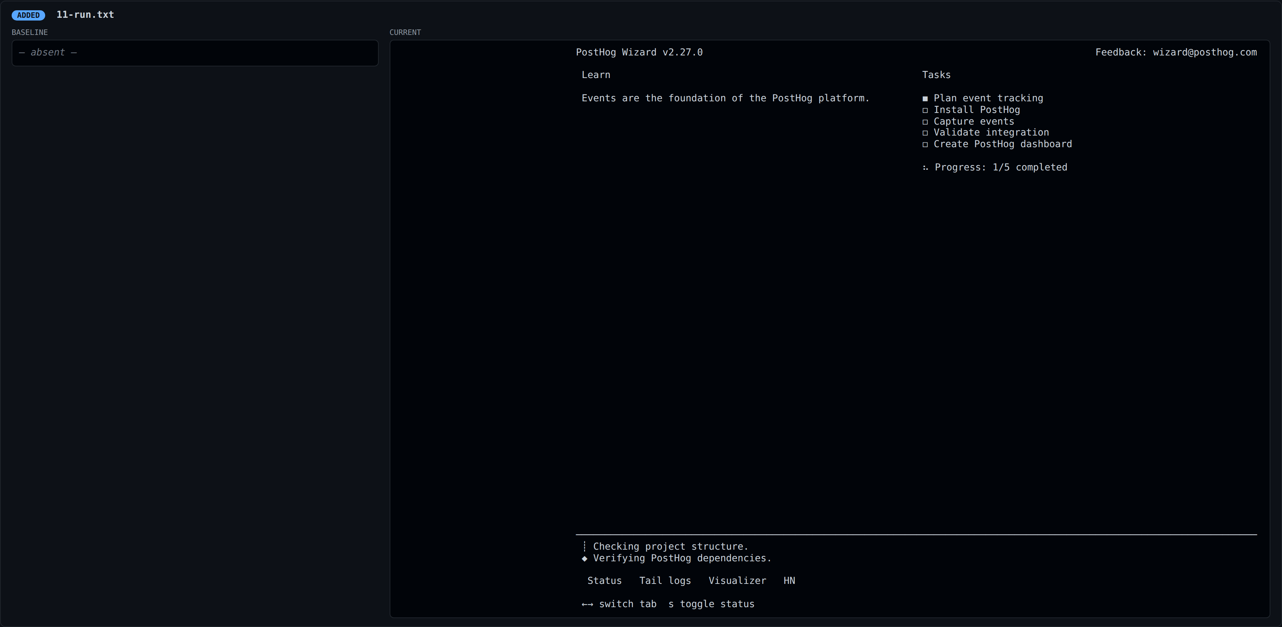This screenshot has height=627, width=1282.
Task: Click the Progress: 1/5 completed text
Action: [x=1001, y=167]
